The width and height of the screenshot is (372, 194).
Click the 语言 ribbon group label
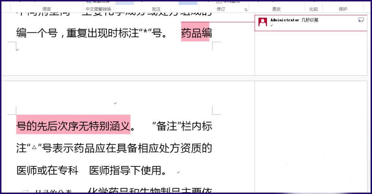(x=46, y=9)
